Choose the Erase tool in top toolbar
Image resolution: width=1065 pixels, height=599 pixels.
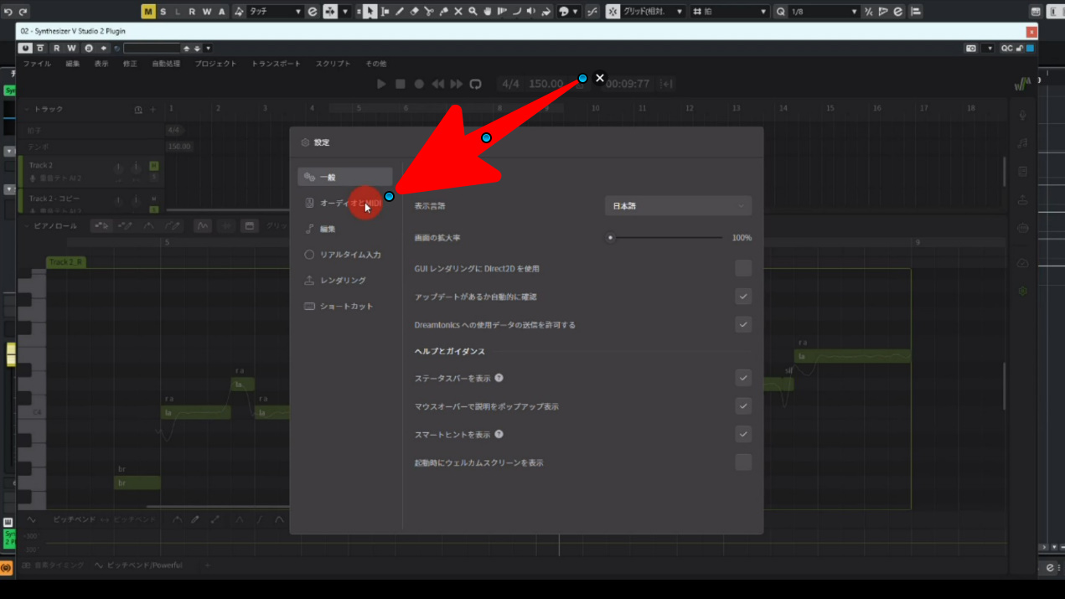click(x=414, y=12)
